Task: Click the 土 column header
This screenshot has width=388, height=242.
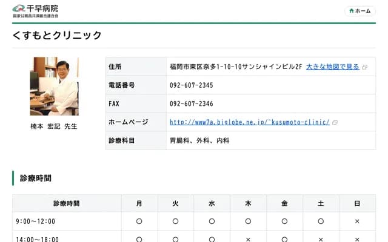Action: pos(321,203)
